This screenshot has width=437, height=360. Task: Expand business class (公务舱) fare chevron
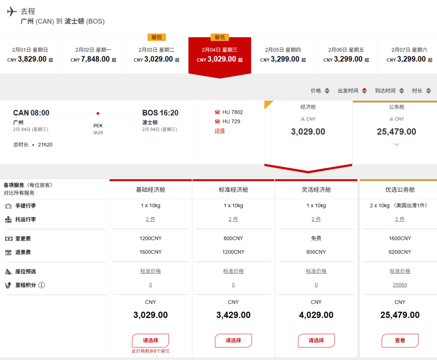[397, 144]
